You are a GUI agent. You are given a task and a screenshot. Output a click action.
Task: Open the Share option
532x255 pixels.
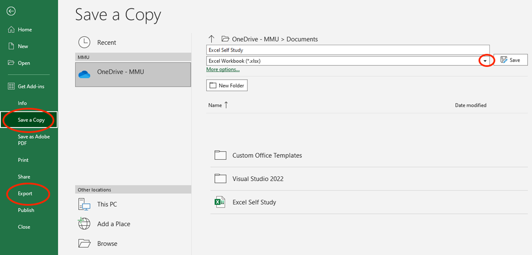24,176
